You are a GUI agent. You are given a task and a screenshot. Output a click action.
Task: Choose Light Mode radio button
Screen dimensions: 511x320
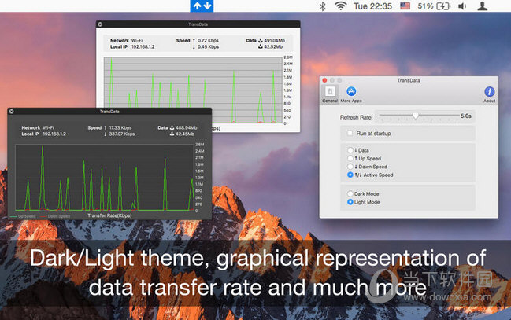pyautogui.click(x=350, y=202)
